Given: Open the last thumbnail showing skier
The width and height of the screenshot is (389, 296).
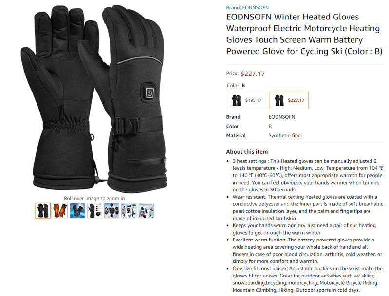Looking at the screenshot, I should (146, 211).
